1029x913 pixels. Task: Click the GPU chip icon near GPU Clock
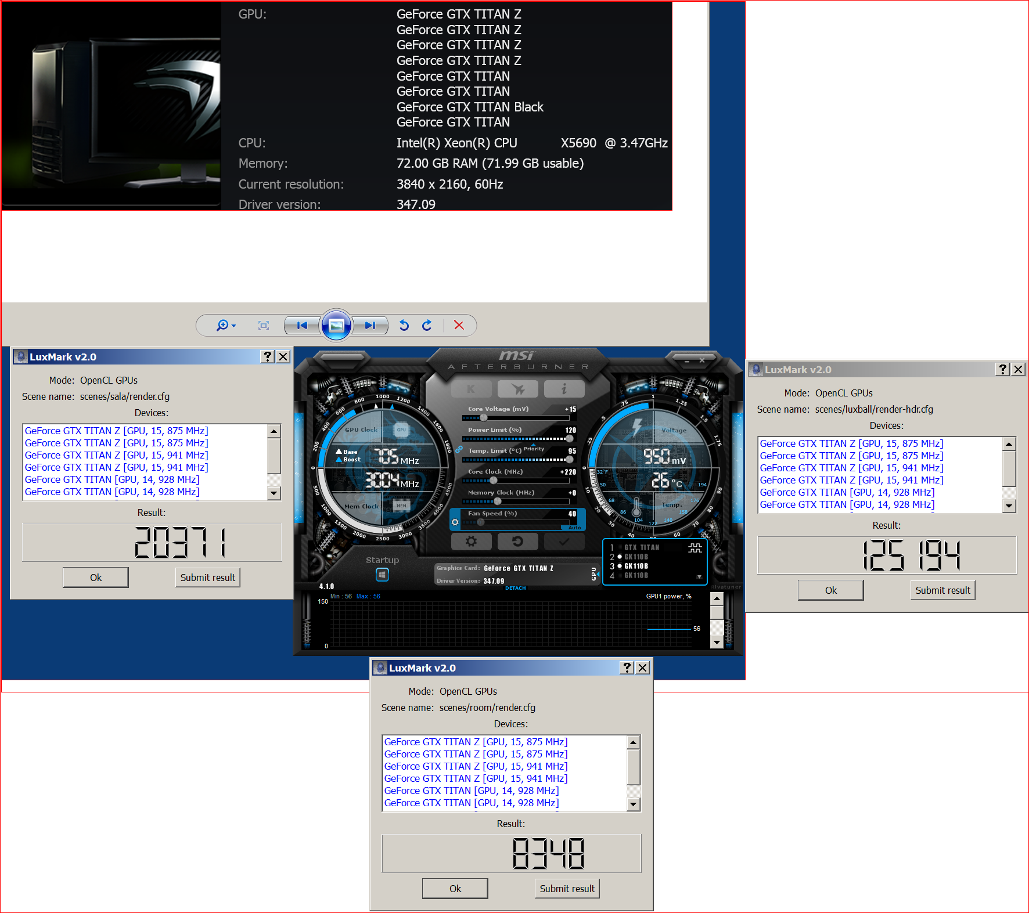coord(401,430)
